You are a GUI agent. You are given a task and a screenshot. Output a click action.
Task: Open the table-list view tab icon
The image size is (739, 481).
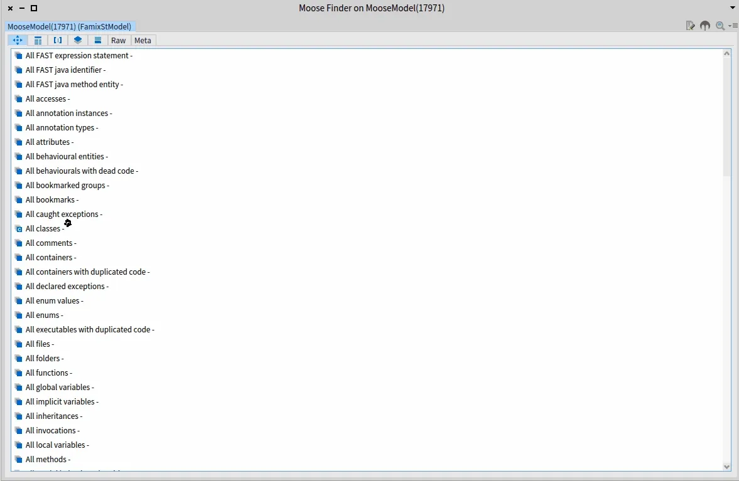tap(38, 41)
